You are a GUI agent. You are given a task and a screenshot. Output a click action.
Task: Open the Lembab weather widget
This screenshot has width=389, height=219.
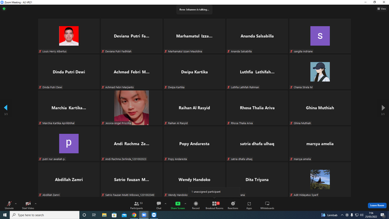click(329, 215)
